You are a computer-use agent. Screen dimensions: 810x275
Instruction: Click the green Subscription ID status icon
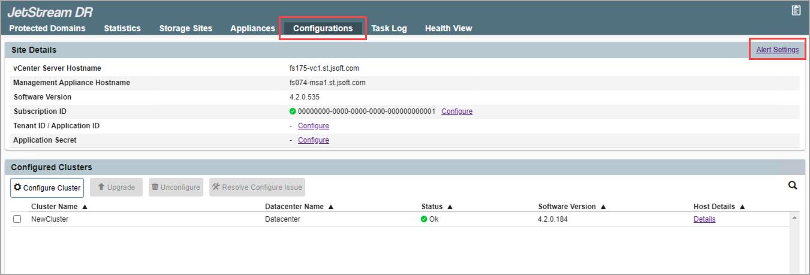click(293, 111)
